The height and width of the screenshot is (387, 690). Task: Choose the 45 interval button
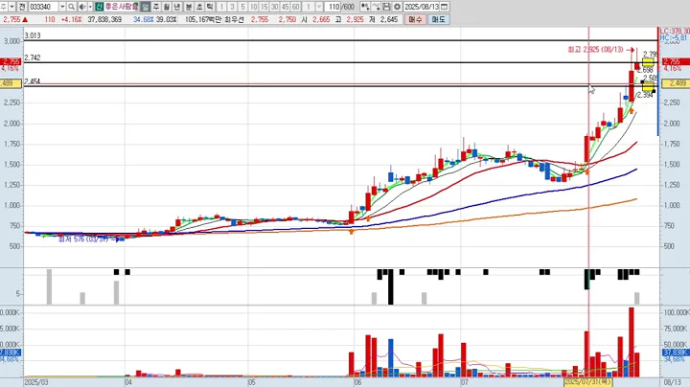click(x=286, y=7)
